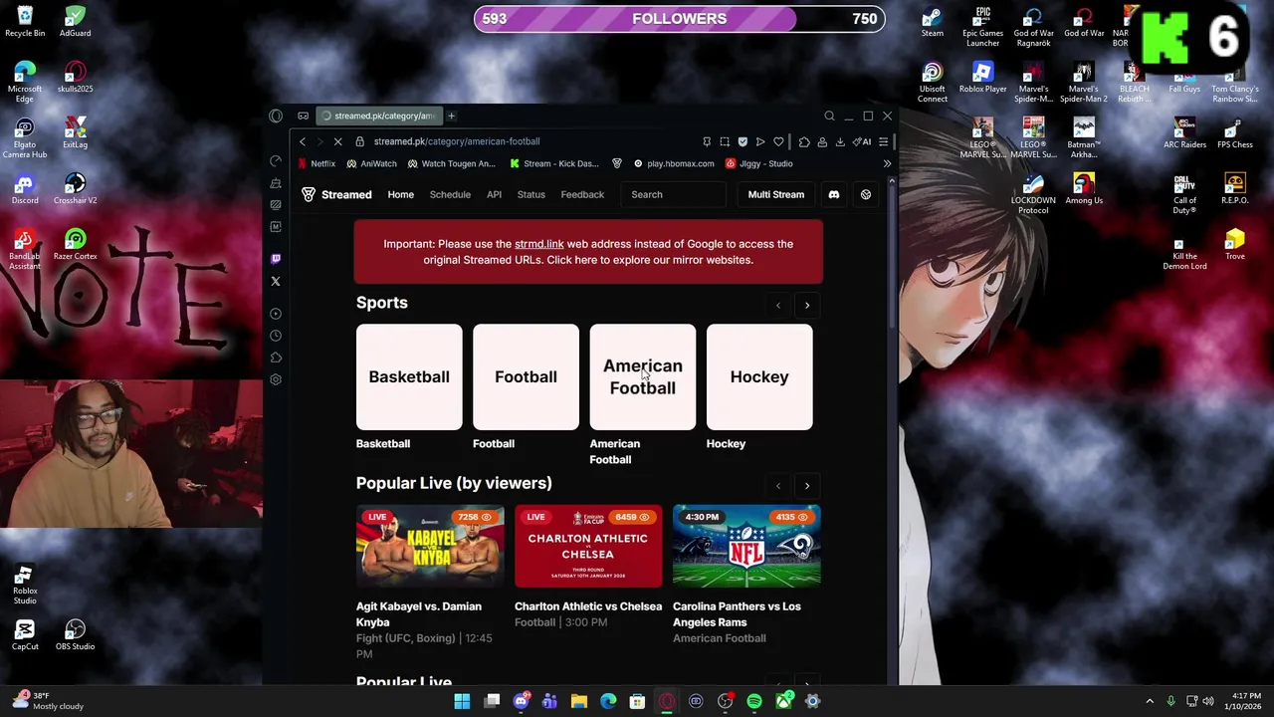Click the theme icon next to Discord

(866, 194)
